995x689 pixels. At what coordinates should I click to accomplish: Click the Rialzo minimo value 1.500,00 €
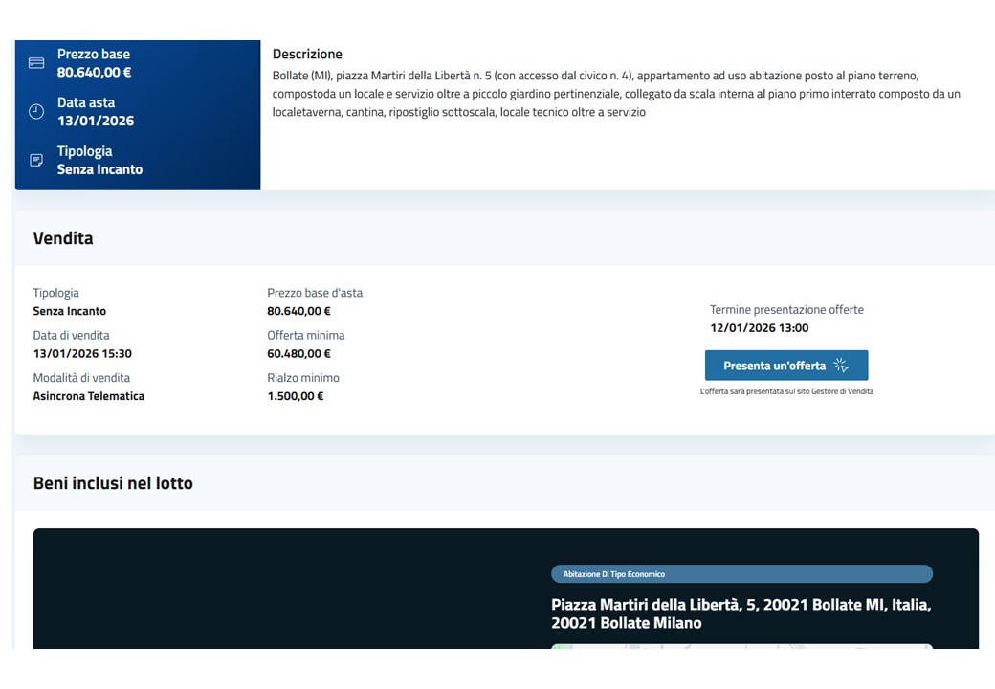point(295,396)
